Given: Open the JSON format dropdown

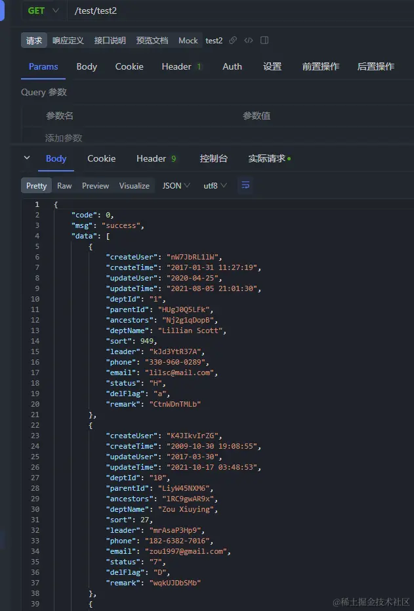Looking at the screenshot, I should tap(176, 186).
